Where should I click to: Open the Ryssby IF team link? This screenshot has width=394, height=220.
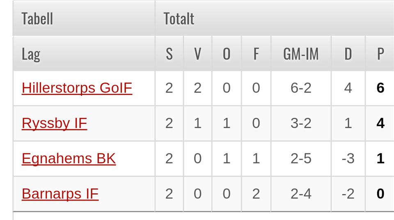[x=54, y=123]
